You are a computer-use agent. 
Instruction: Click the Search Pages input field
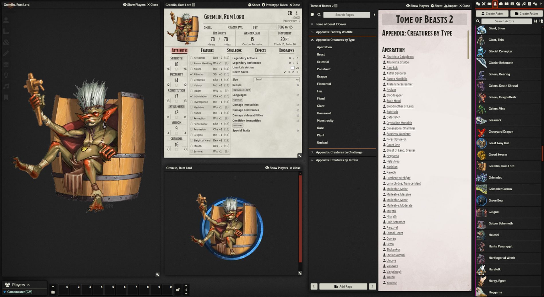tap(347, 15)
